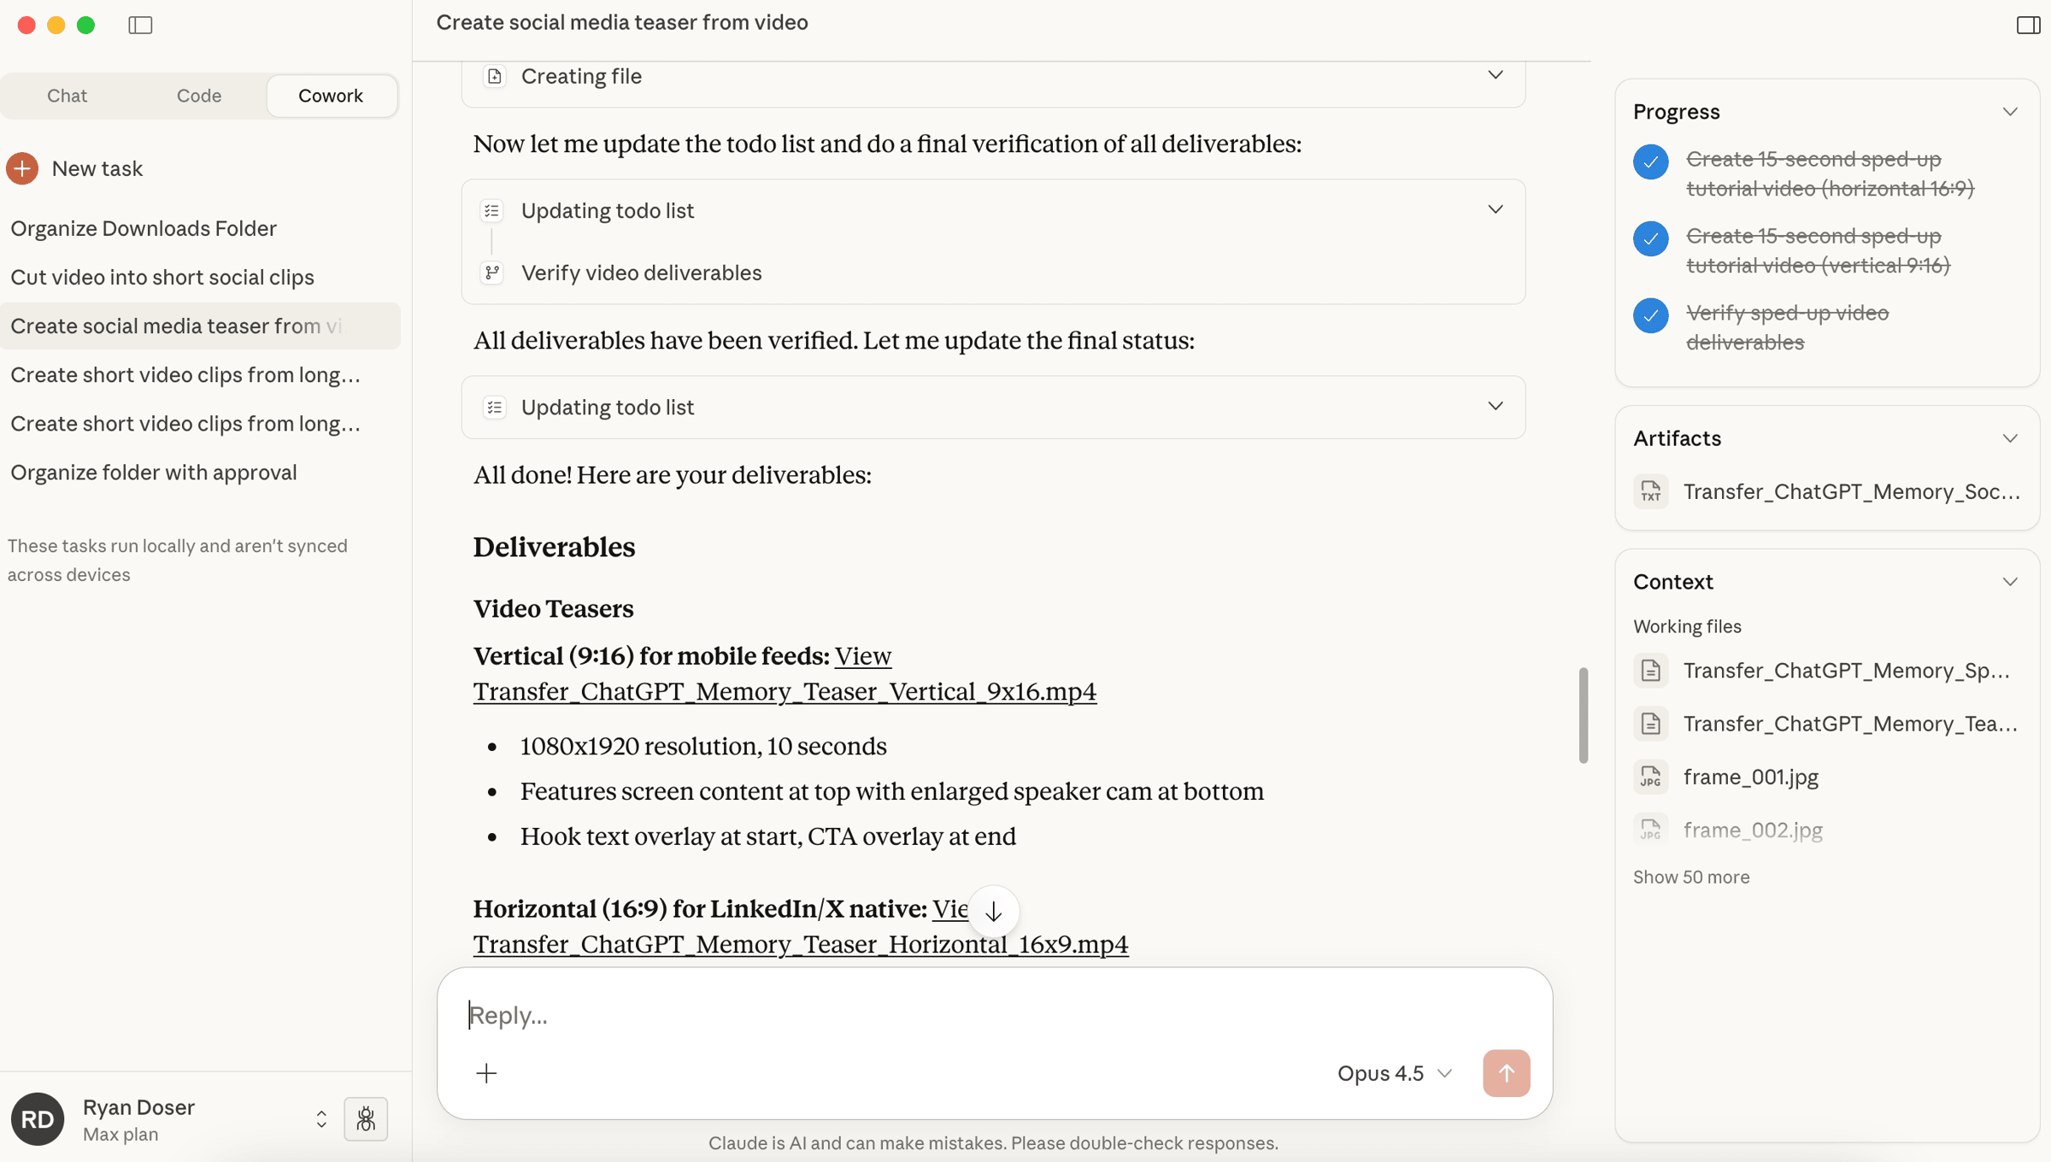Click the plus attachment icon in reply box

[486, 1073]
